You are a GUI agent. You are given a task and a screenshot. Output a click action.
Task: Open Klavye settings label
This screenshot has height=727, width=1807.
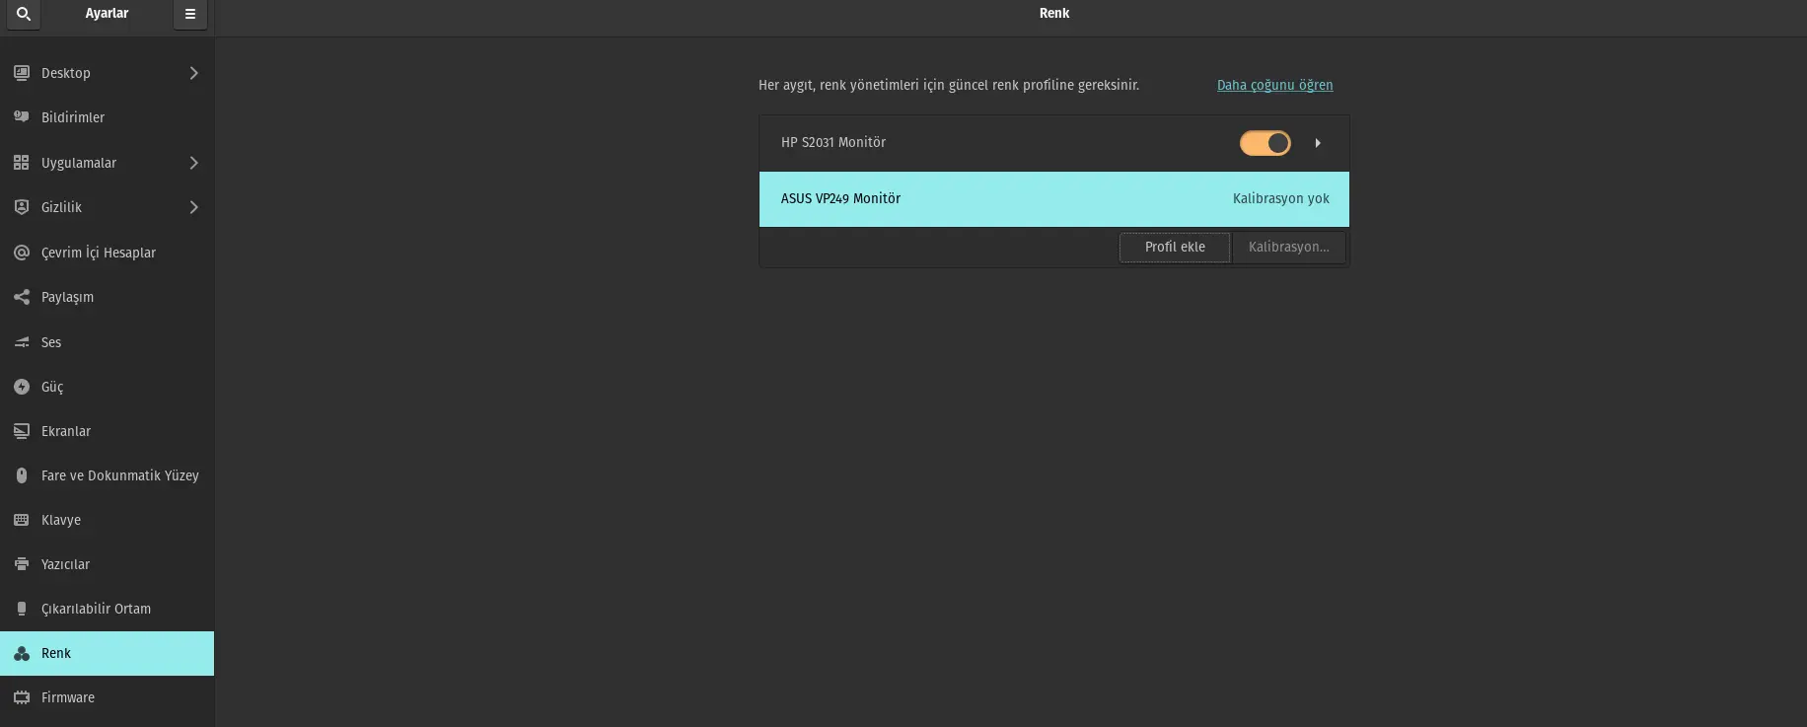click(61, 520)
